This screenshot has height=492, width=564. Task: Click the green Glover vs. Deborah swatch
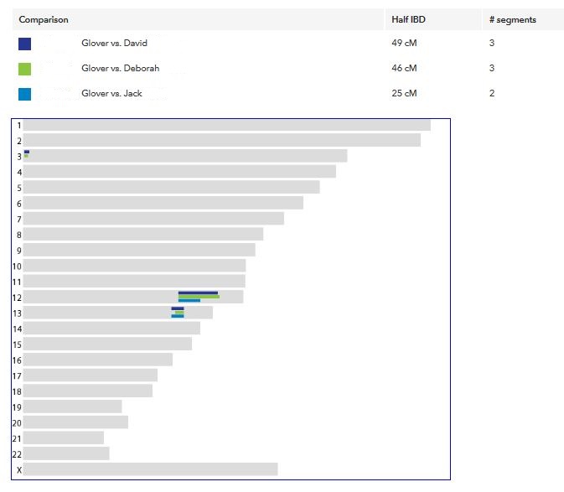(x=24, y=69)
